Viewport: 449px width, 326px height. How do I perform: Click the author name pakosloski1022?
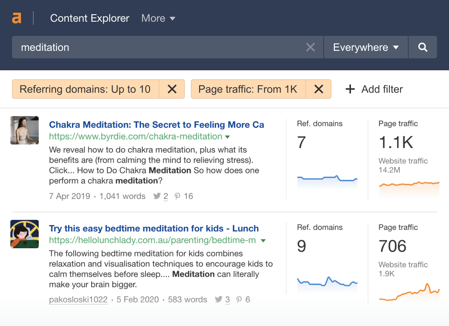click(78, 300)
